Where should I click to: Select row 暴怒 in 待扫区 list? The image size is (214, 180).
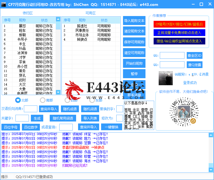pos(29,26)
